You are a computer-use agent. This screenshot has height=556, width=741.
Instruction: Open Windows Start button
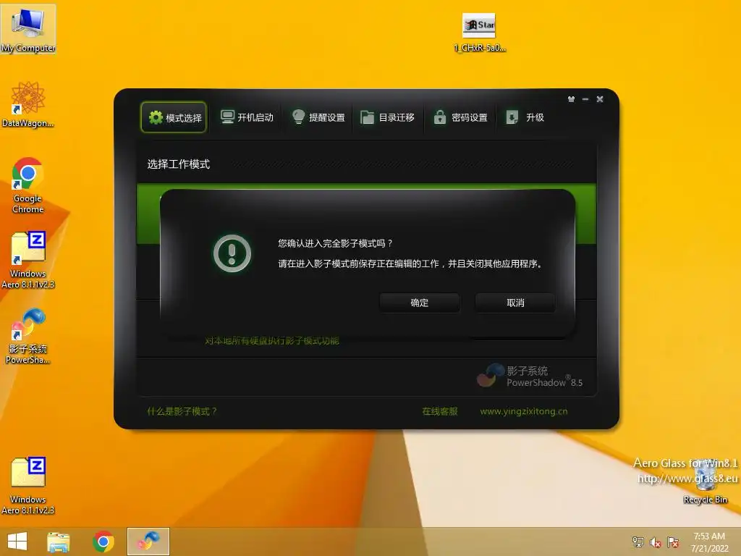[17, 542]
